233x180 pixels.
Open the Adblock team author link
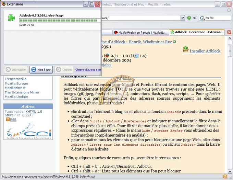coord(137,42)
